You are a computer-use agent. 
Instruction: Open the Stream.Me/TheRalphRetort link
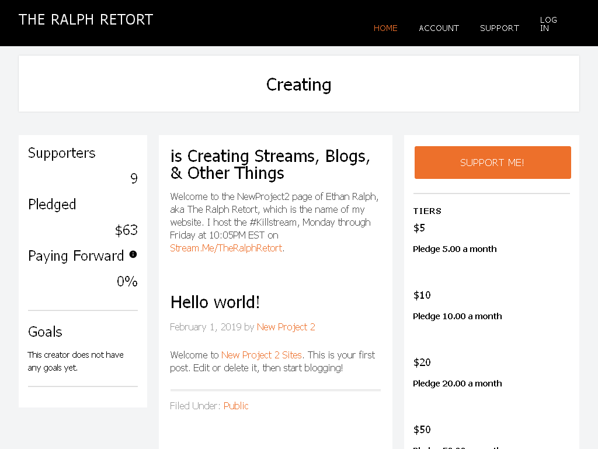tap(226, 248)
